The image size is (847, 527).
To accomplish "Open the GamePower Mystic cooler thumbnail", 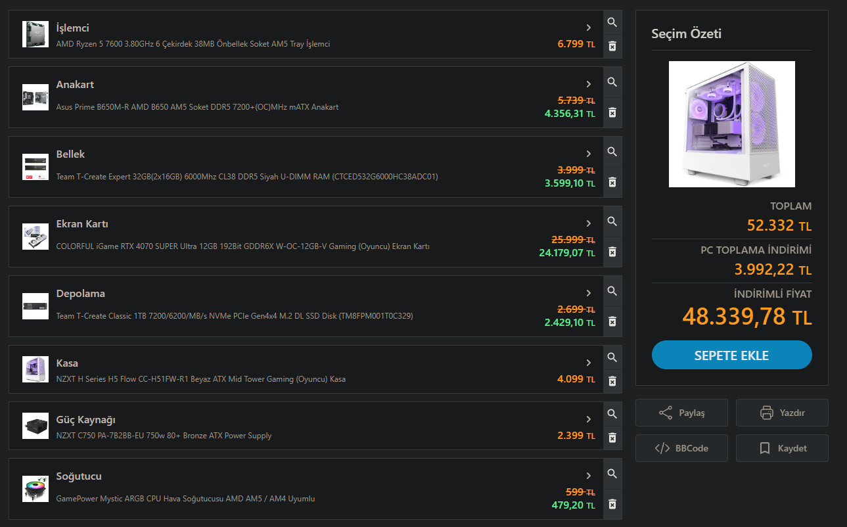I will [x=35, y=489].
